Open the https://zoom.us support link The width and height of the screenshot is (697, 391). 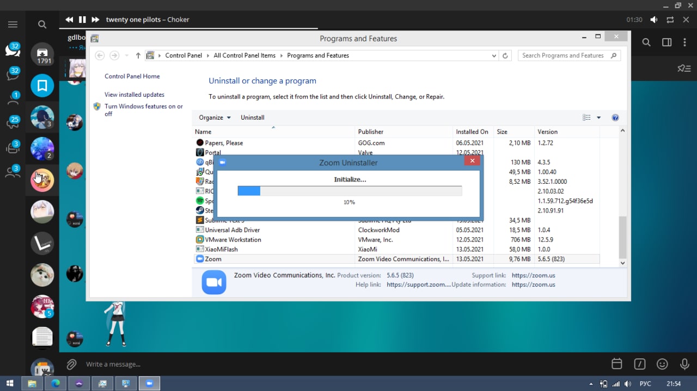534,275
